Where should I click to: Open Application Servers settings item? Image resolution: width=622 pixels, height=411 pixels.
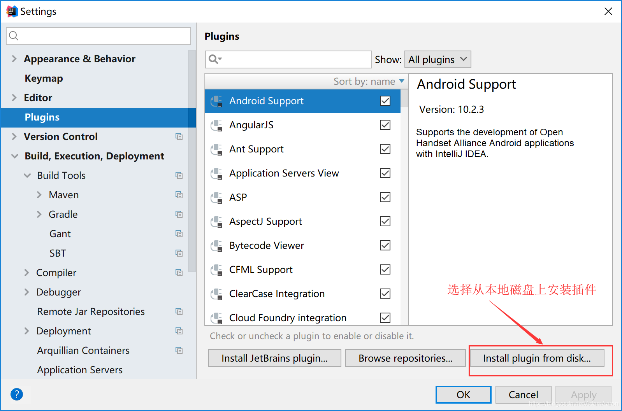(80, 370)
